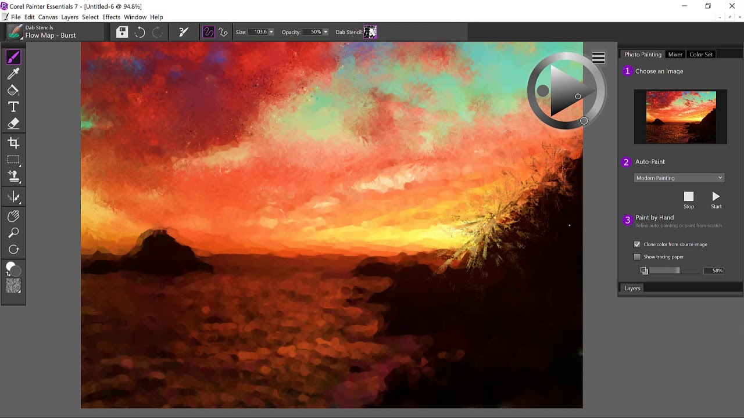Open the brush Size dropdown arrow
The height and width of the screenshot is (418, 744).
(x=271, y=32)
